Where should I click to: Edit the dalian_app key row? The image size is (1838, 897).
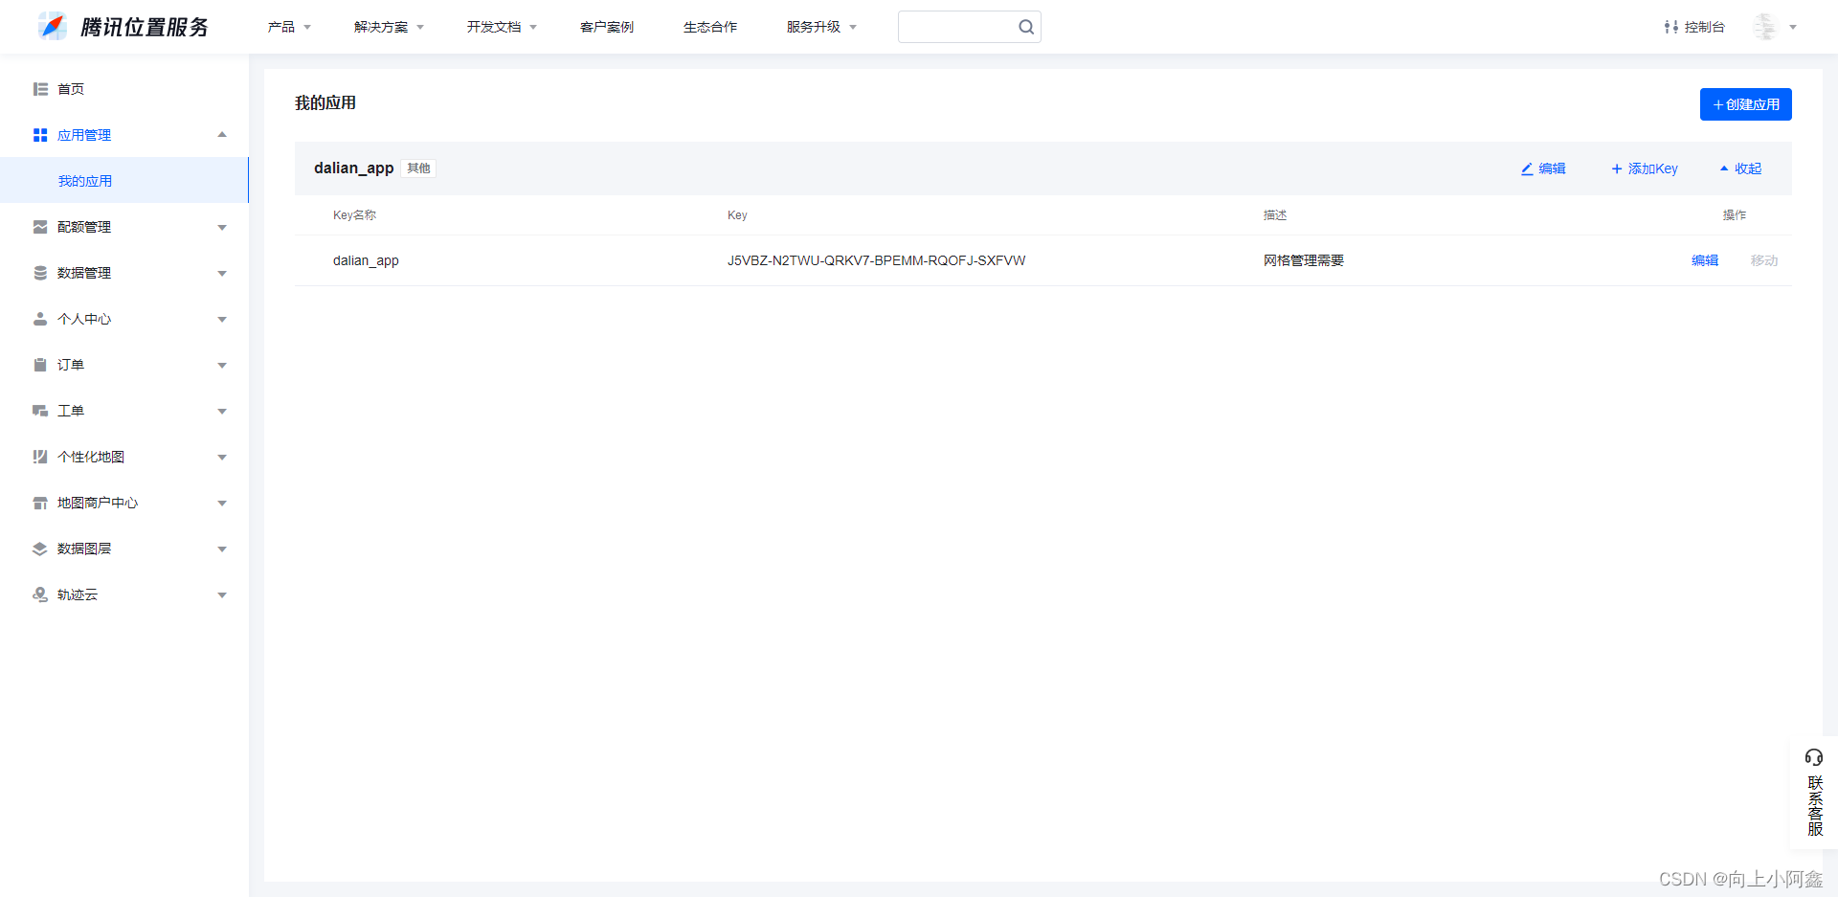pos(1705,260)
